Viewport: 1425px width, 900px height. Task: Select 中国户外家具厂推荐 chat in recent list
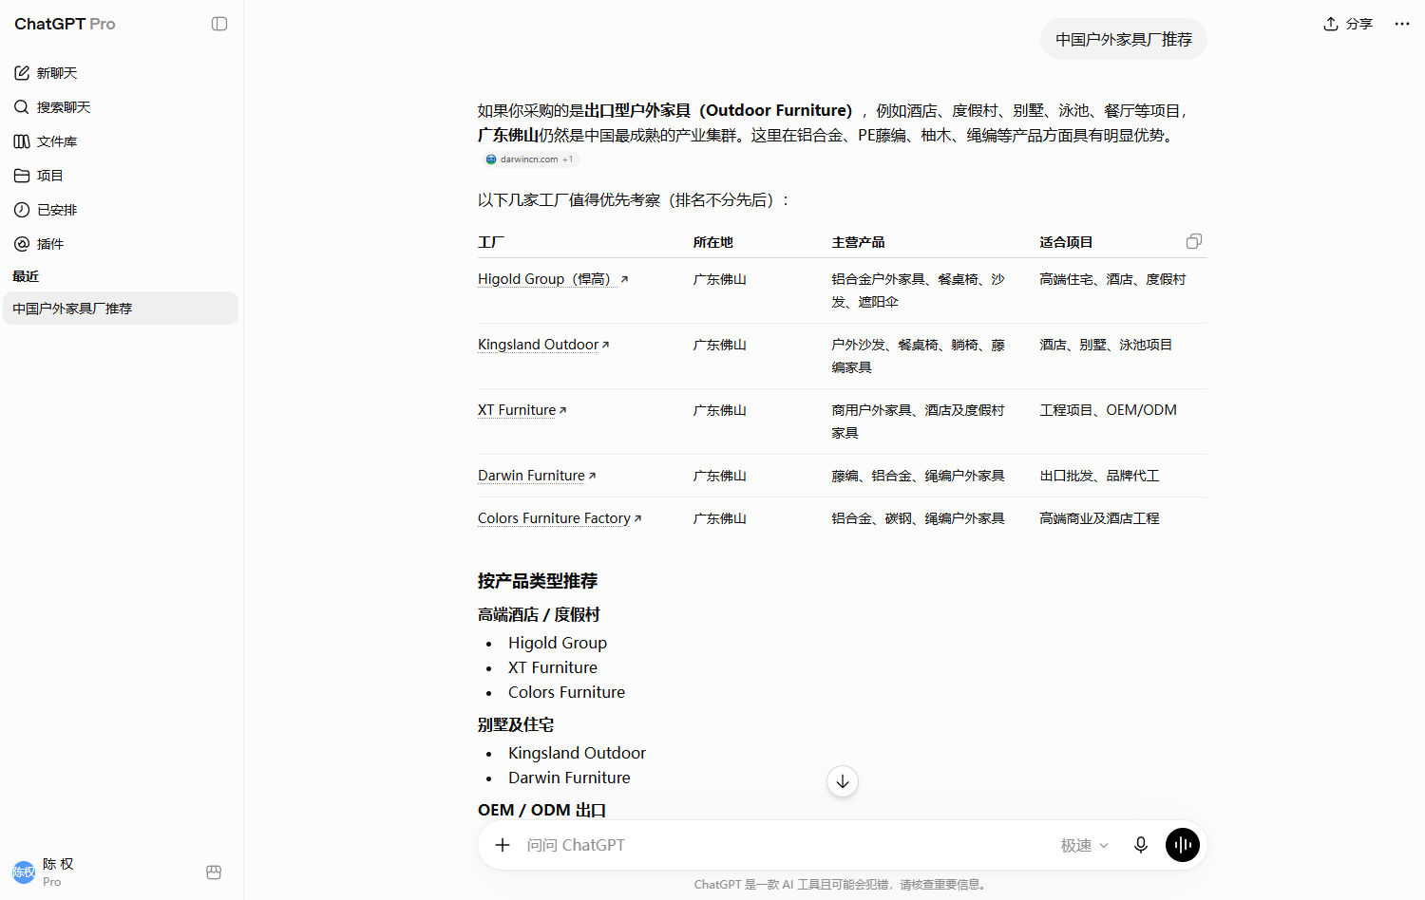click(x=121, y=309)
